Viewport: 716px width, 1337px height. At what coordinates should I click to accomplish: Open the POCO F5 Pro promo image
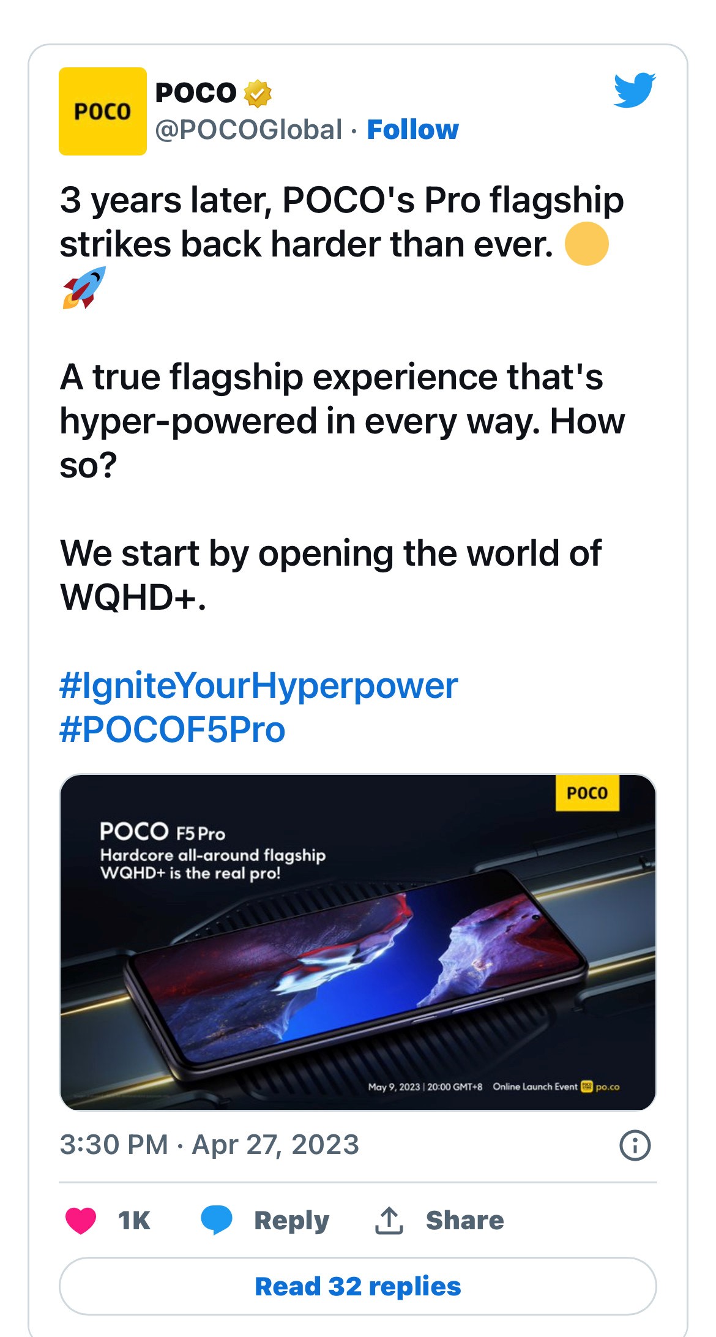(x=358, y=942)
